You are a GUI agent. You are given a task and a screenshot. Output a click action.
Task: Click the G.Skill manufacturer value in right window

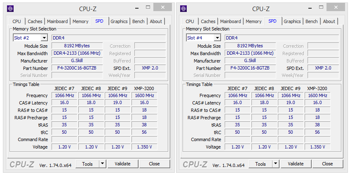click(250, 60)
